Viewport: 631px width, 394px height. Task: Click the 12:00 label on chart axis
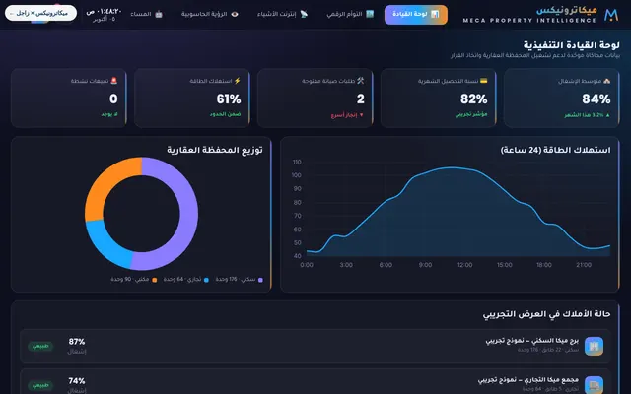[464, 265]
